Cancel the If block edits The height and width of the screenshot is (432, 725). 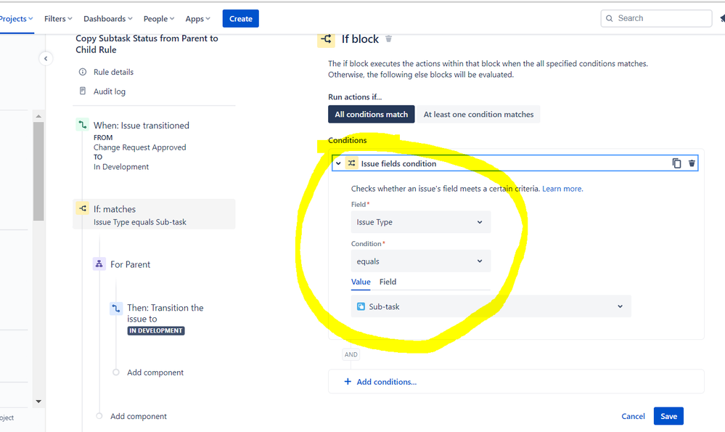633,416
